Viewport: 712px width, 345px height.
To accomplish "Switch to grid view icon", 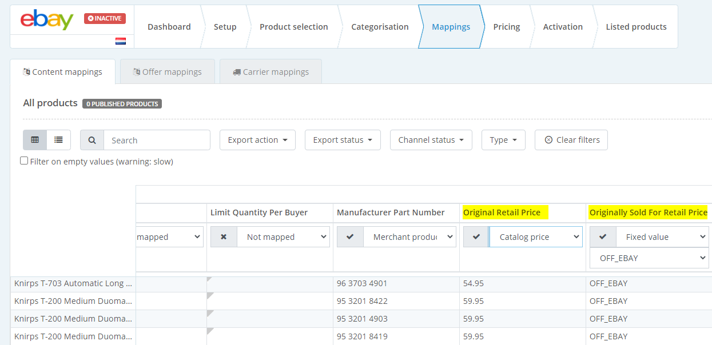I will pos(35,140).
